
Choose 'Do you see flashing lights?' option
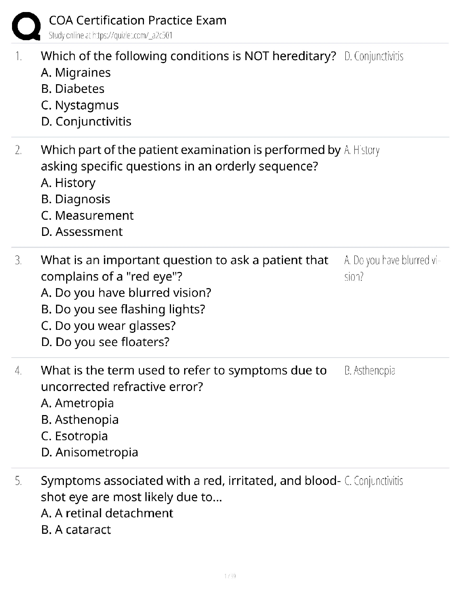pos(123,309)
